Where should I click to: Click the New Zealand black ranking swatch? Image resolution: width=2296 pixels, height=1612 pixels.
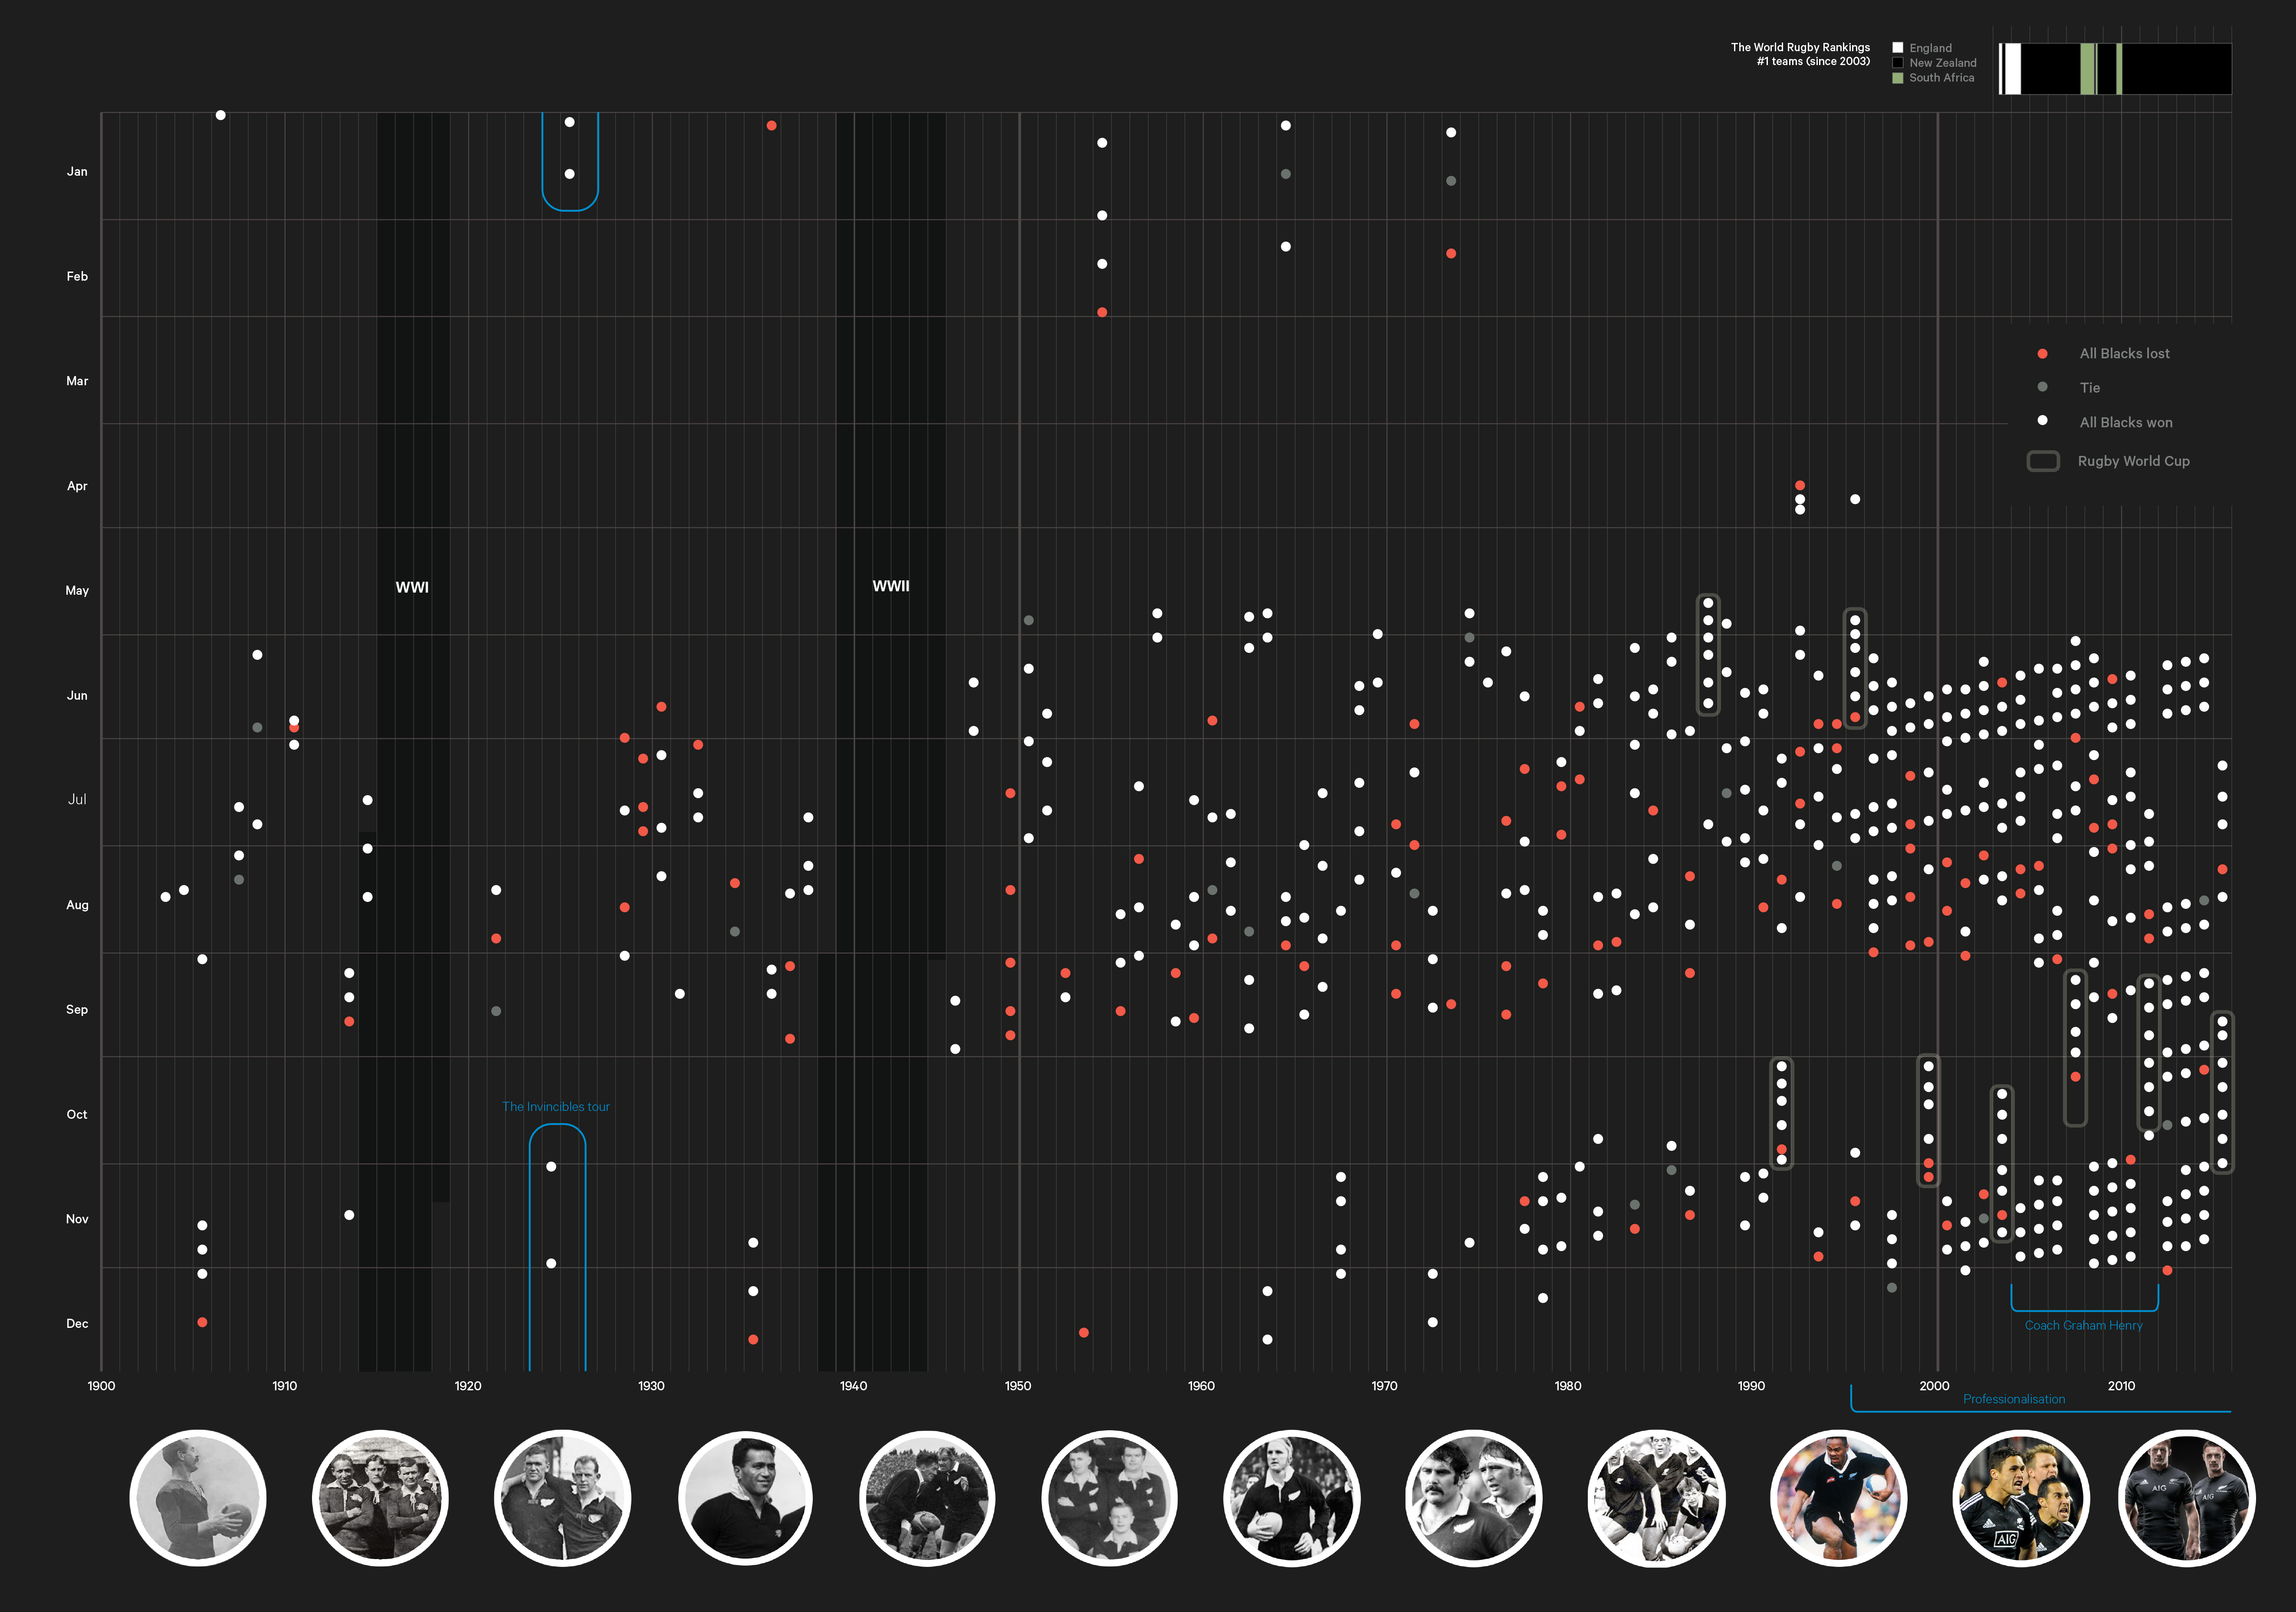click(1897, 63)
